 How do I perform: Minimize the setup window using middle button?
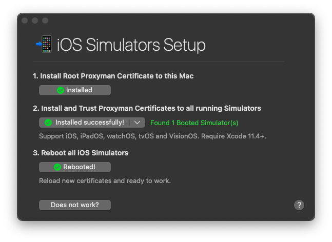point(35,21)
